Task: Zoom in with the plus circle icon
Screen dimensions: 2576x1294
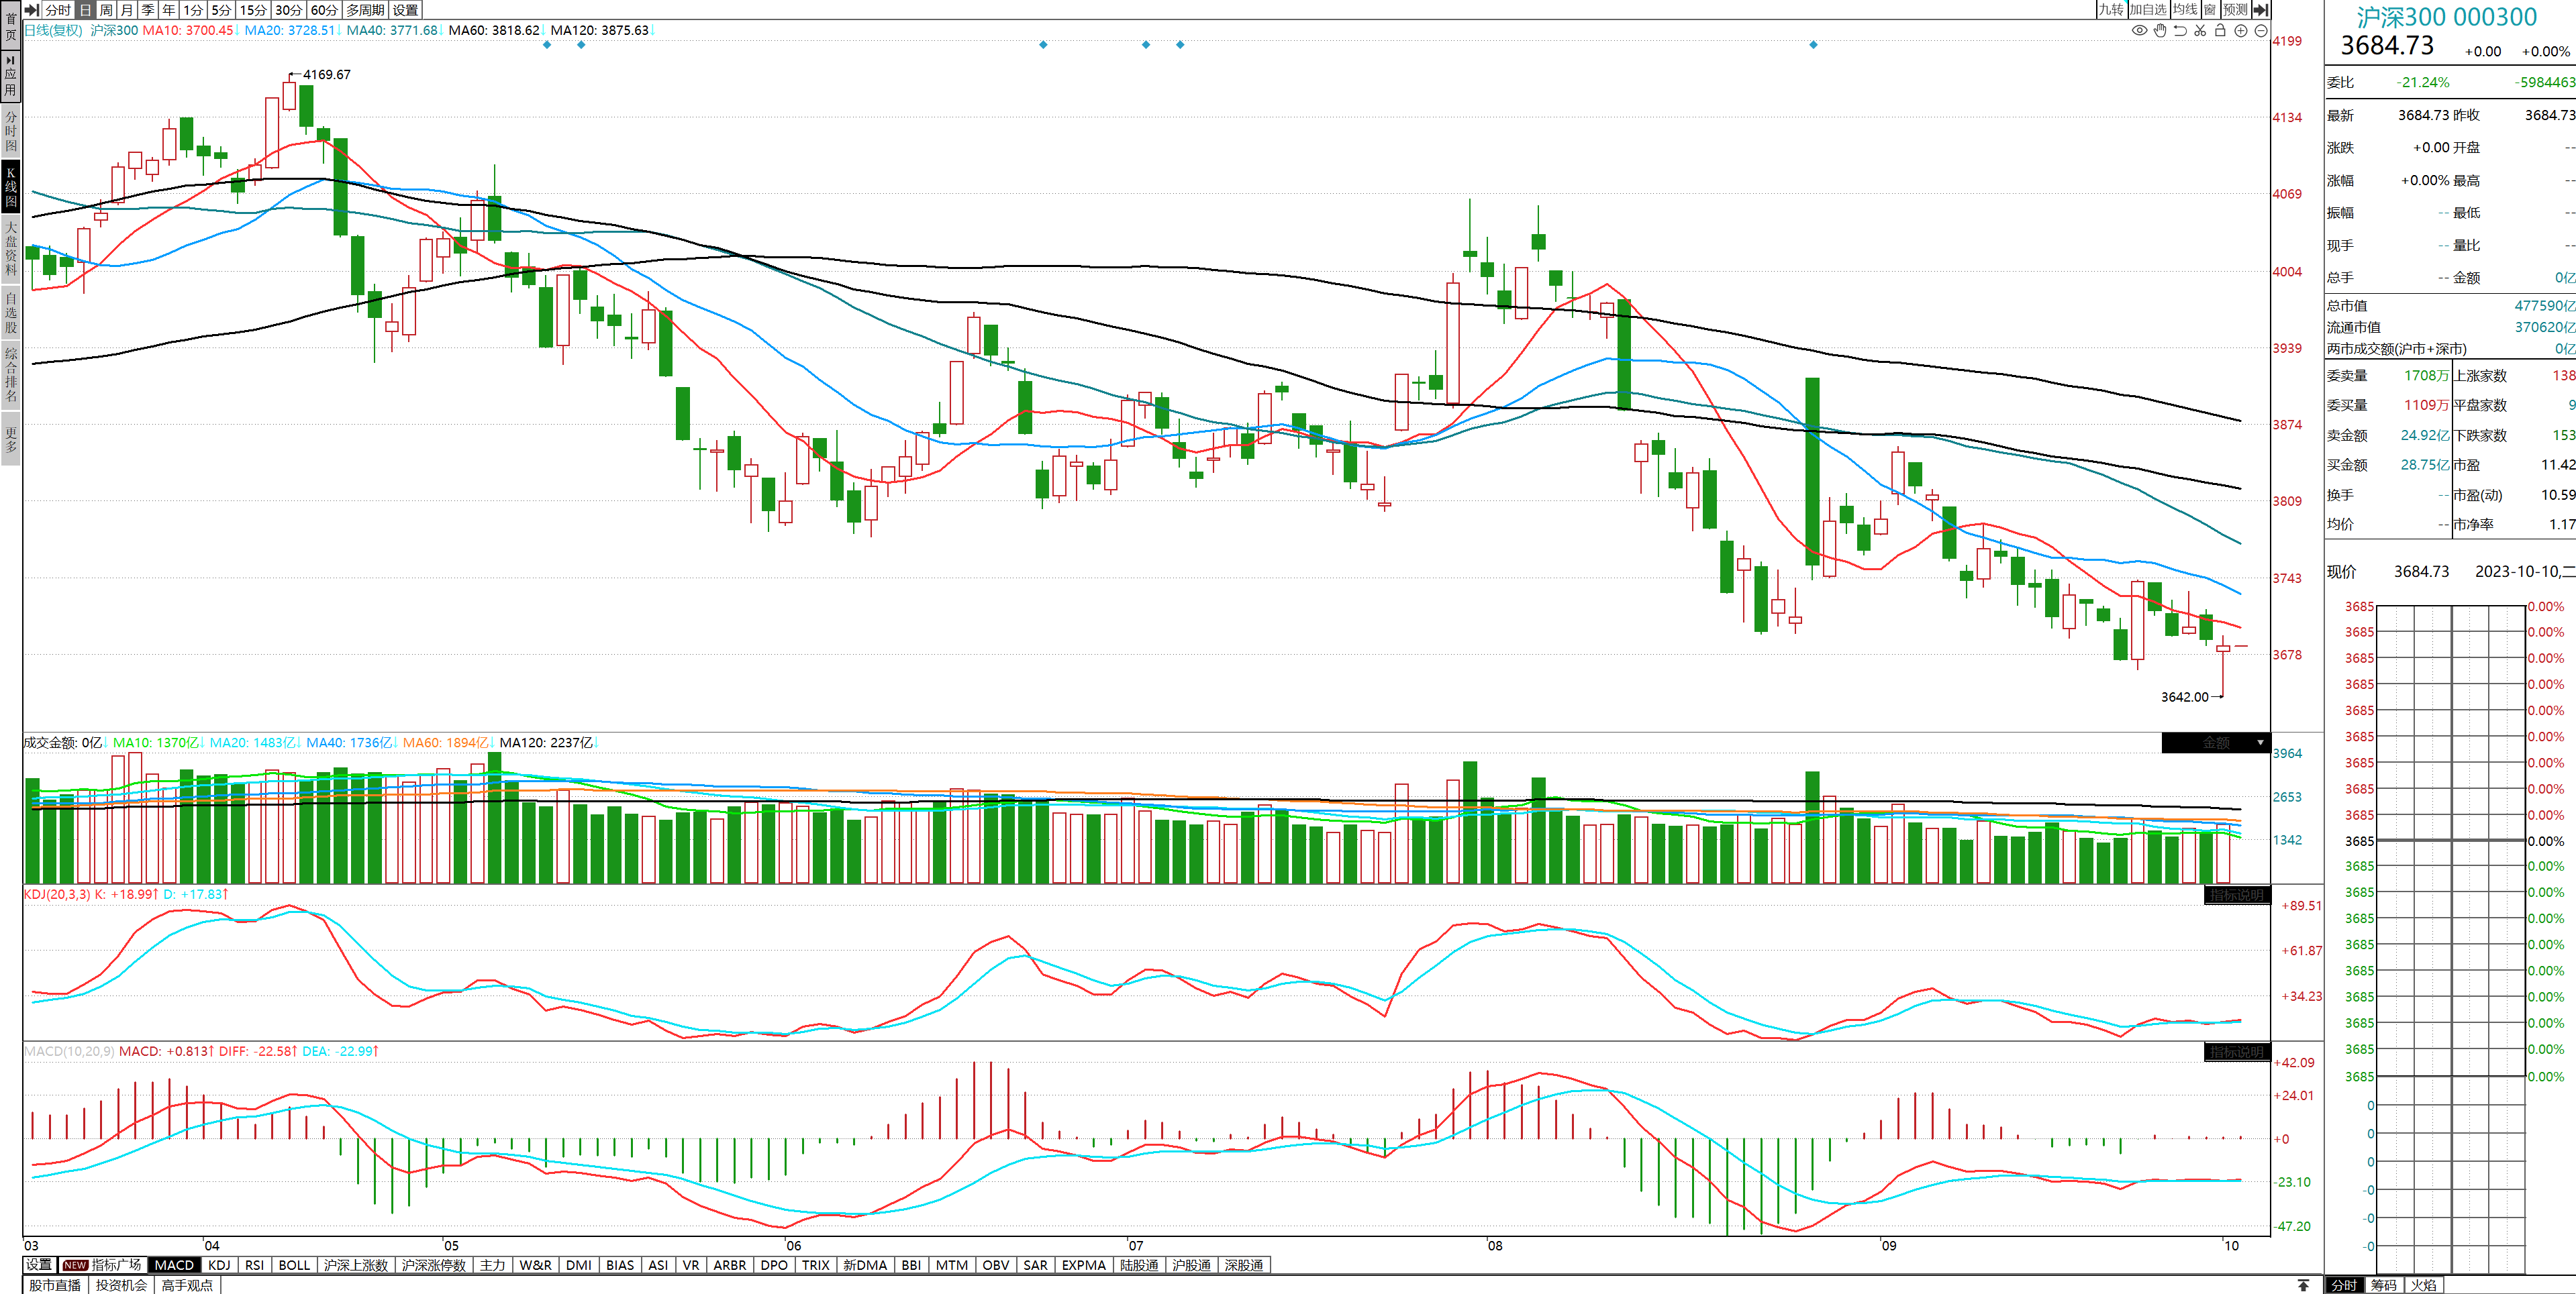Action: (2241, 31)
